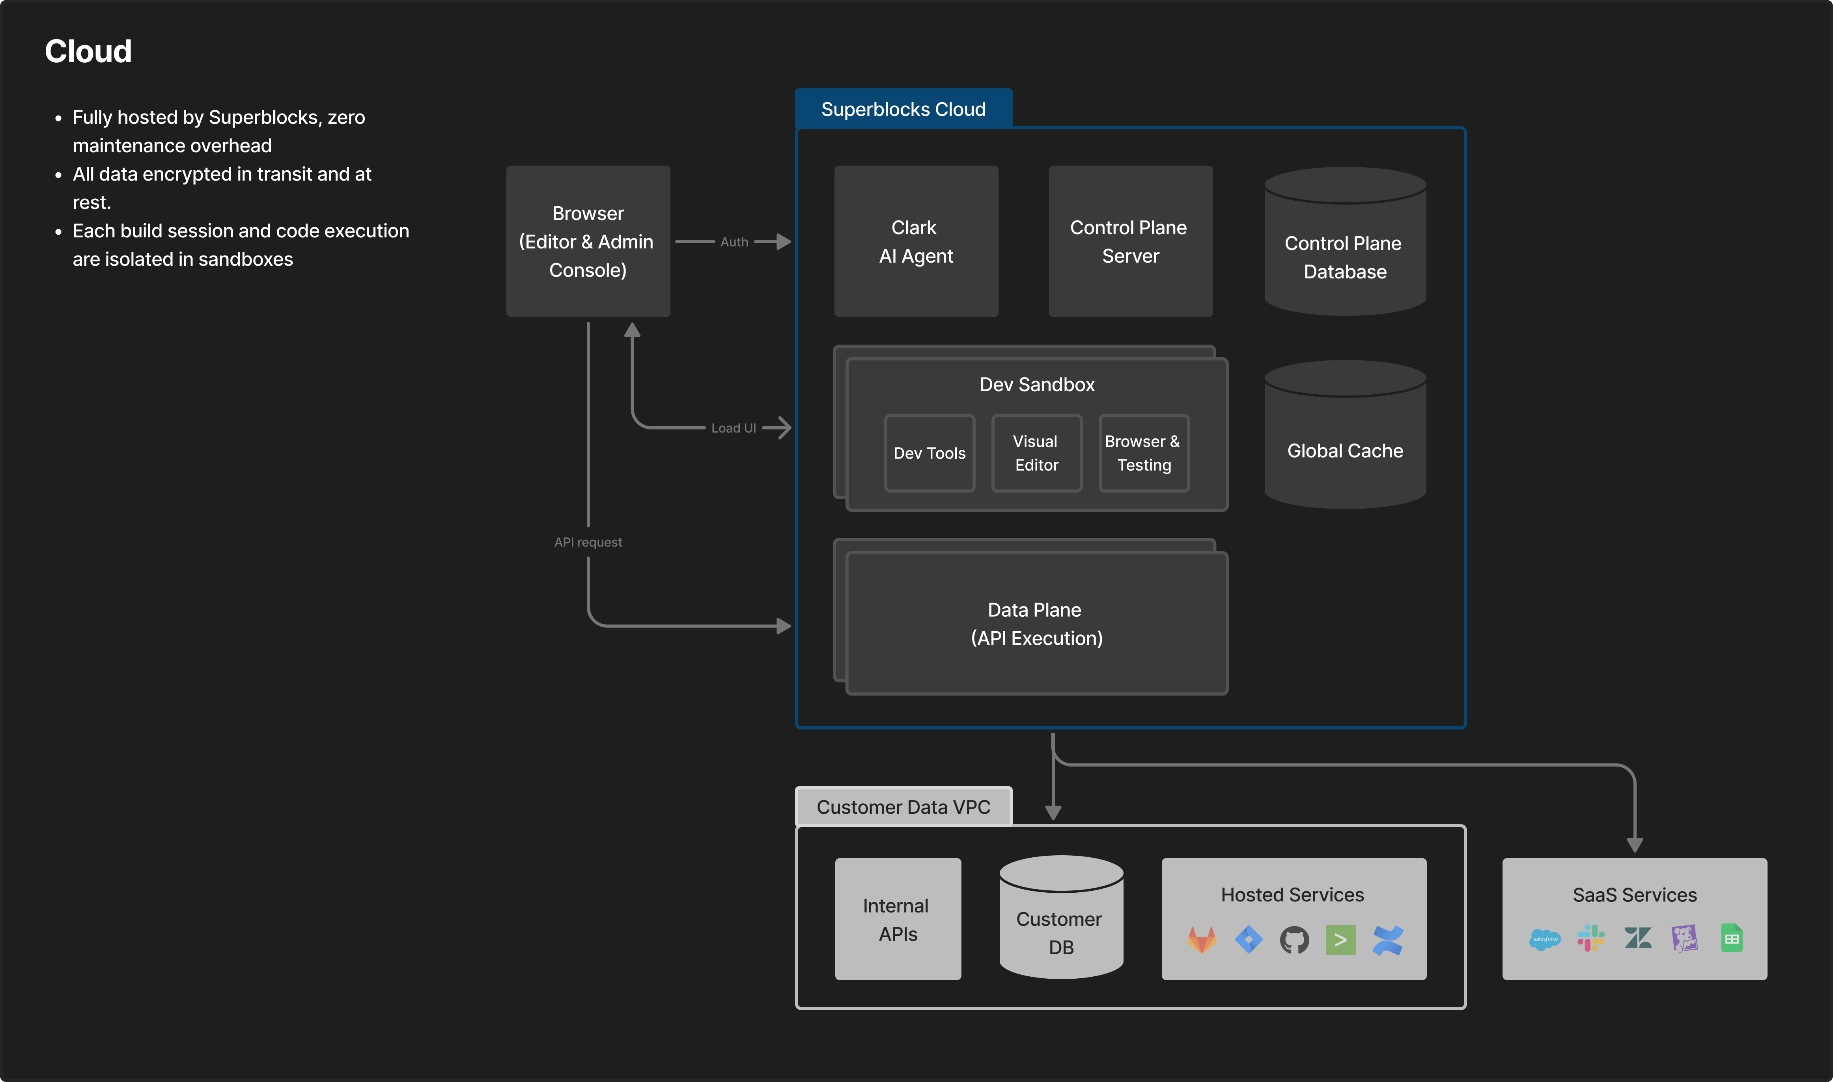This screenshot has width=1833, height=1082.
Task: Click the Zendesk logo
Action: click(x=1638, y=938)
